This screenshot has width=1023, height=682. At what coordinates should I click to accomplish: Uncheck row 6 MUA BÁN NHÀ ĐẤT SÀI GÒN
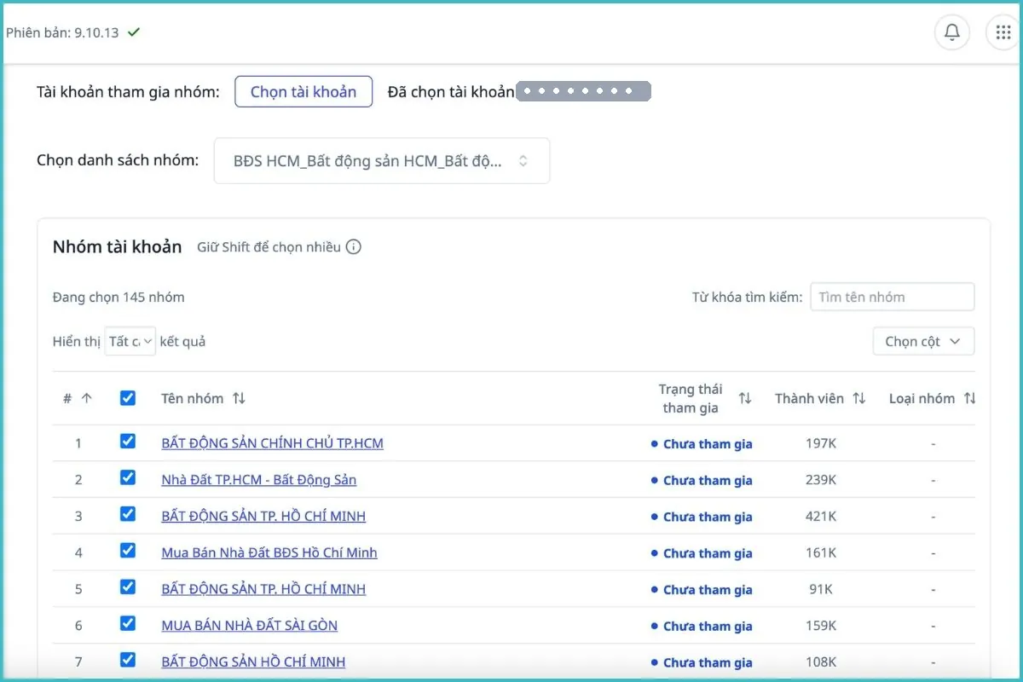(128, 623)
